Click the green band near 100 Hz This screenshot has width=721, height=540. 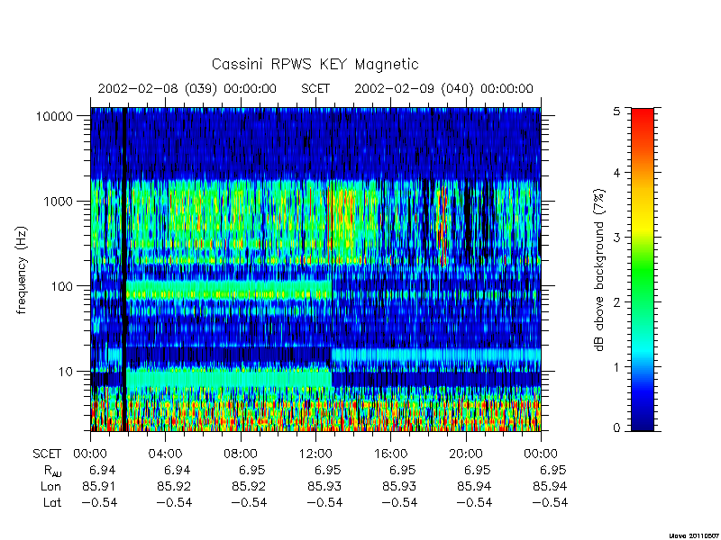tap(229, 290)
